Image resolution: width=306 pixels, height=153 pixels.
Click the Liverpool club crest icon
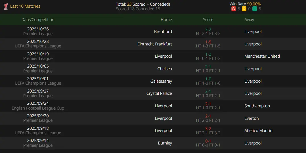pyautogui.click(x=6, y=6)
